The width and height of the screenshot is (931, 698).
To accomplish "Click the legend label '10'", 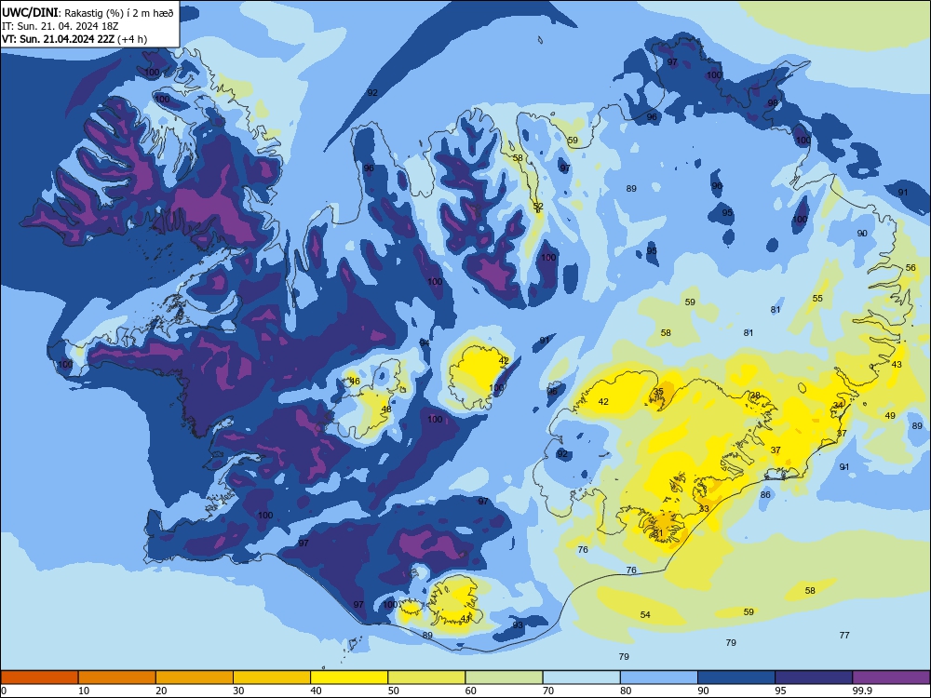I will point(84,691).
